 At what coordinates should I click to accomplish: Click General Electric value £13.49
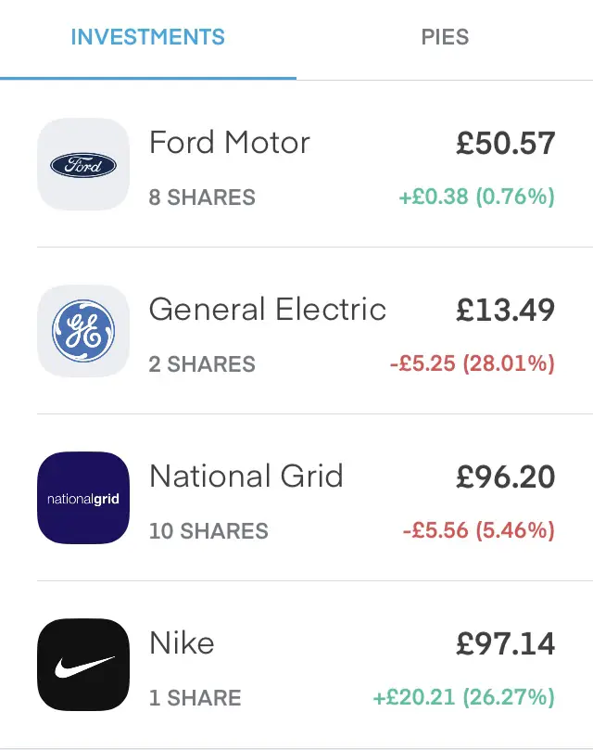[x=506, y=310]
